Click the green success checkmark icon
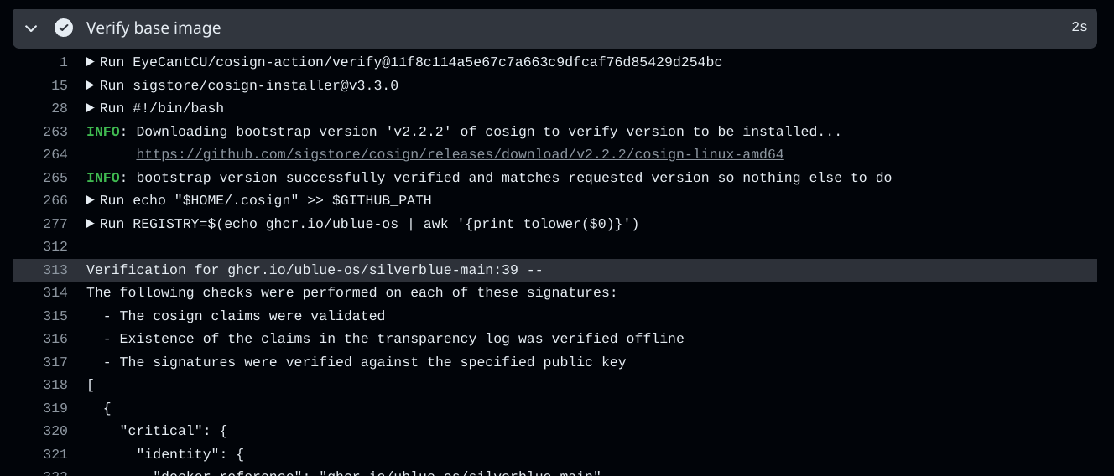1114x476 pixels. [x=64, y=28]
